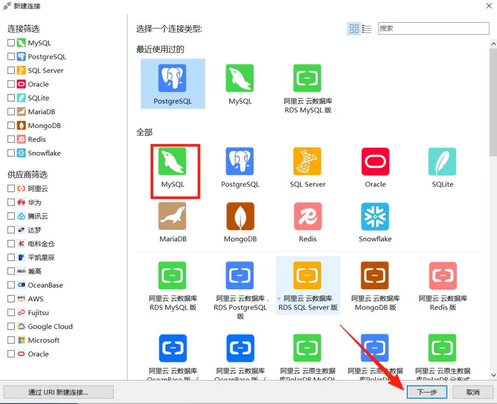Select MySQL in the recently used section
This screenshot has width=497, height=404.
click(x=240, y=84)
